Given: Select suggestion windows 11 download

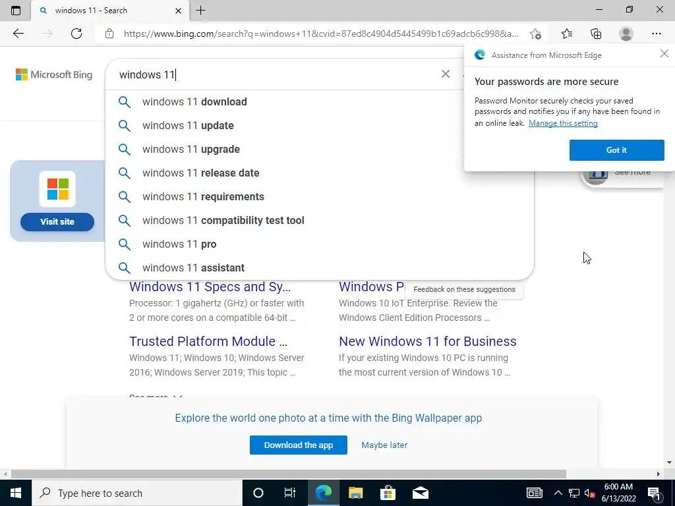Looking at the screenshot, I should (320, 101).
